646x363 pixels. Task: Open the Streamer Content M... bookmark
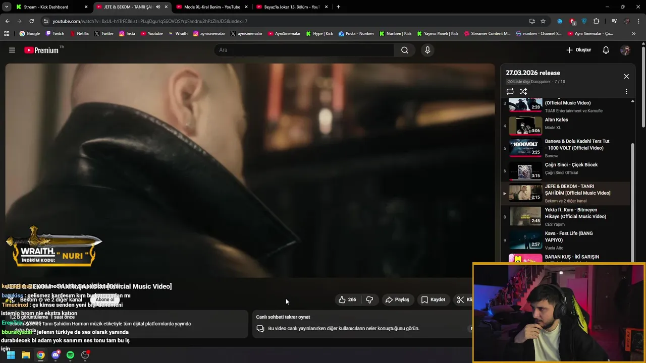[x=487, y=34]
